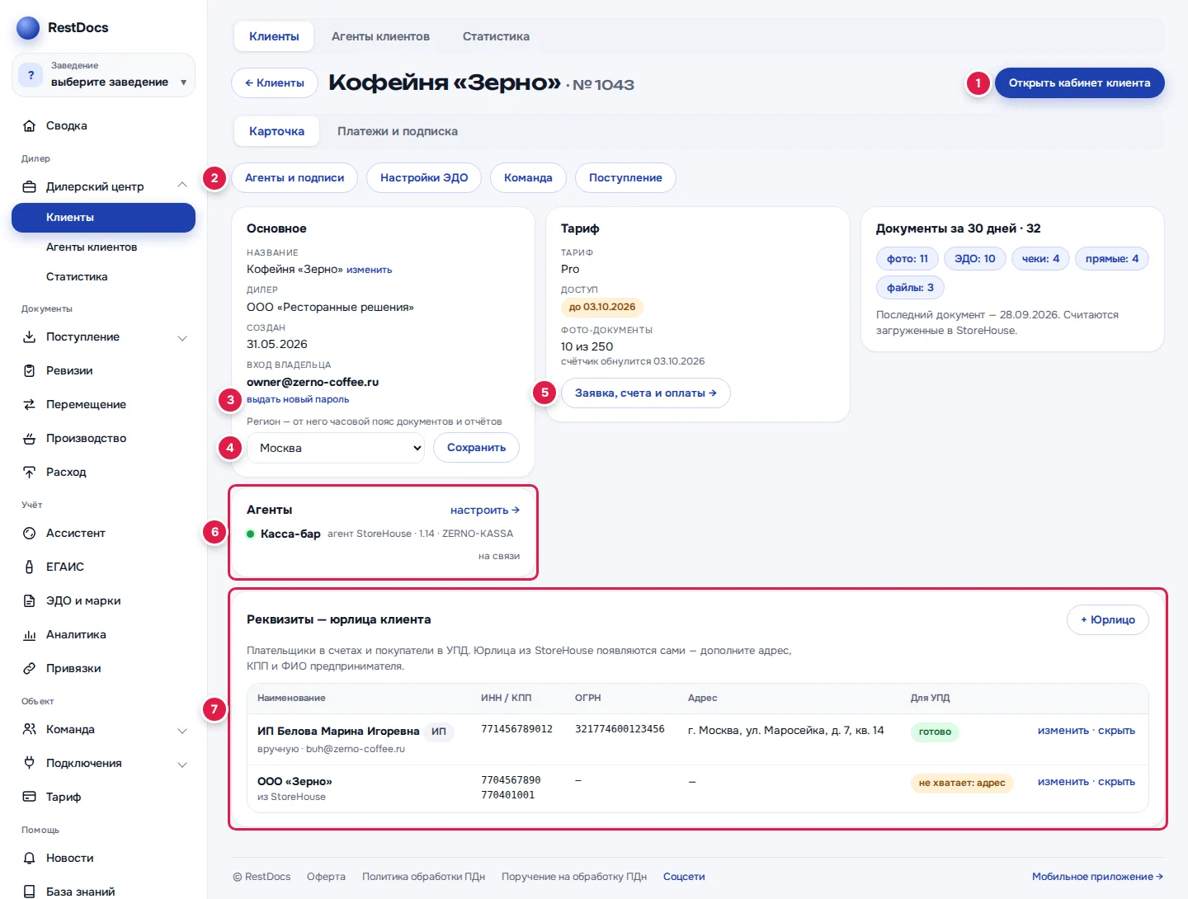
Task: Click изменить for ООО «Зерно»
Action: (x=1063, y=782)
